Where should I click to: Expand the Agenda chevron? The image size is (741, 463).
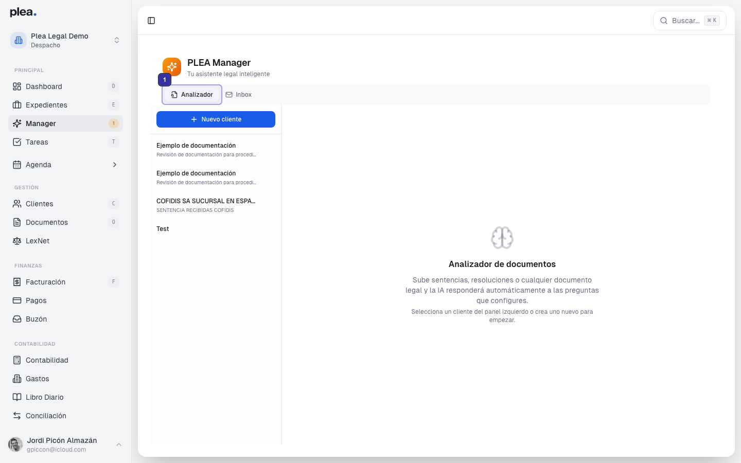tap(114, 165)
